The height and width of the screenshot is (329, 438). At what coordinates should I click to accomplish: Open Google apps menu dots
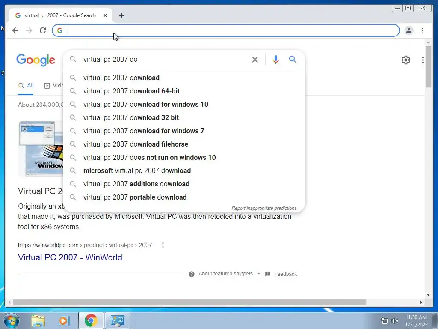[423, 60]
